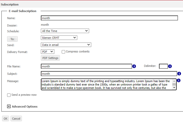Open the Send dropdown showing Data in email
183x122 pixels.
[66, 45]
